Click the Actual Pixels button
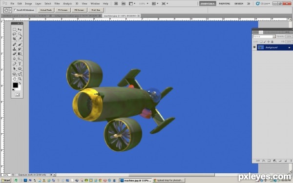 (46, 10)
